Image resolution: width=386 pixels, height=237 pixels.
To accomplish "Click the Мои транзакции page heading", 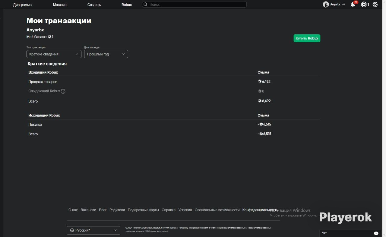I will 59,21.
